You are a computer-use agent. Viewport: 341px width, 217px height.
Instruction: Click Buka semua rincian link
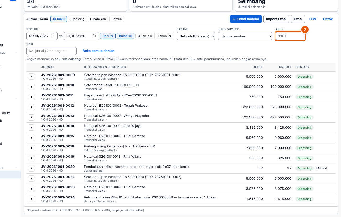(99, 51)
